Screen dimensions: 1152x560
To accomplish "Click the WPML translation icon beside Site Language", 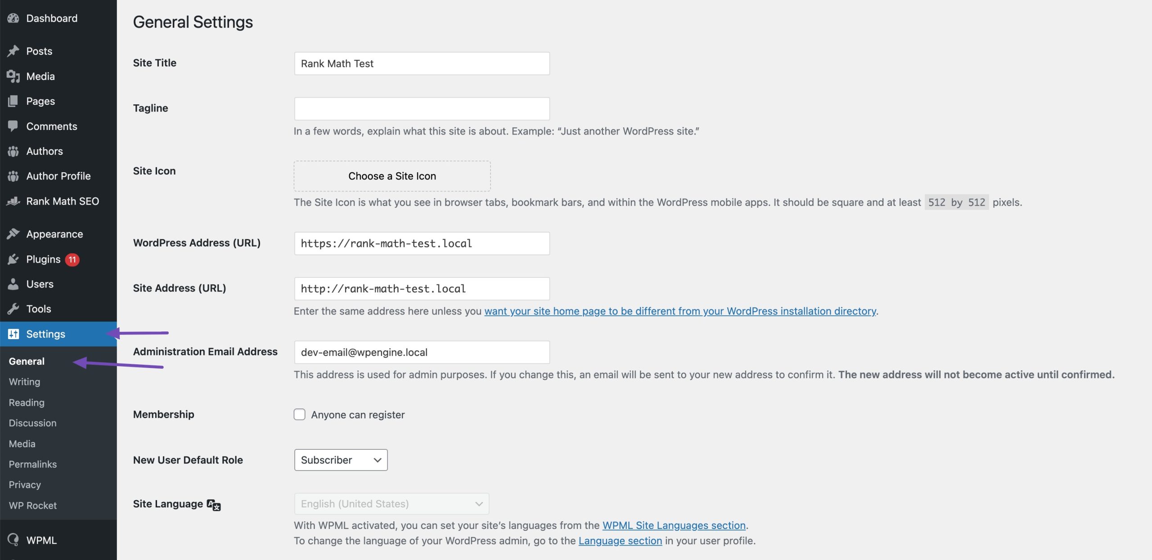I will 214,505.
